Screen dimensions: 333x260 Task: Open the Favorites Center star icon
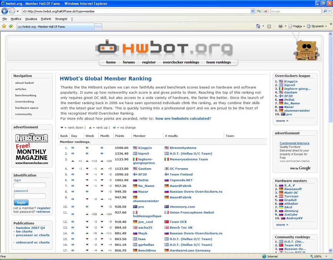coord(4,26)
